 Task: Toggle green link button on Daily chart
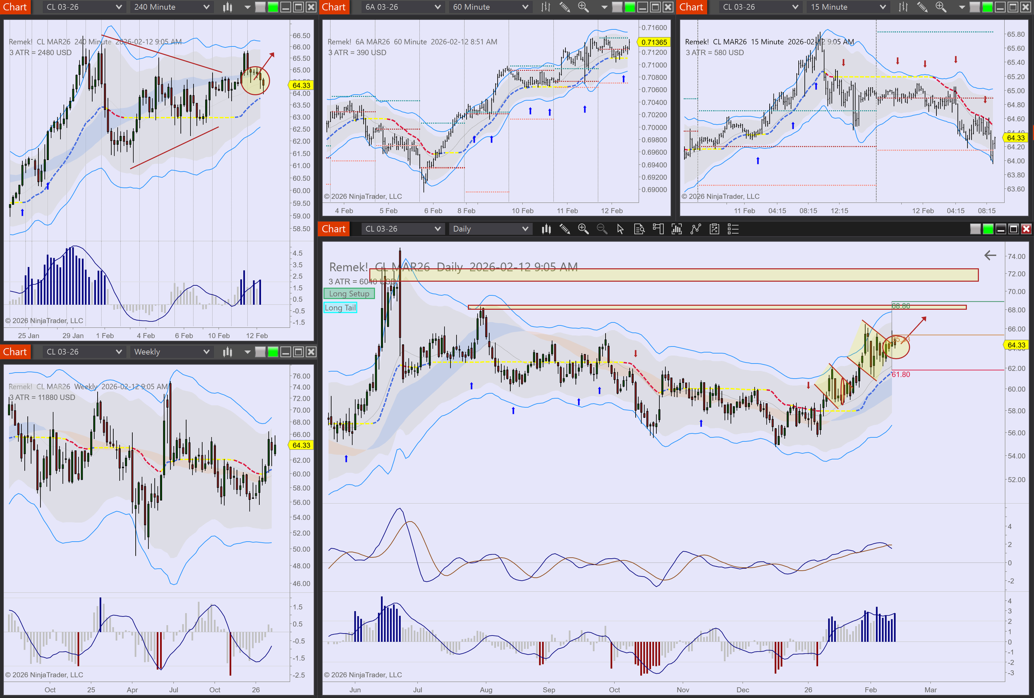click(988, 229)
